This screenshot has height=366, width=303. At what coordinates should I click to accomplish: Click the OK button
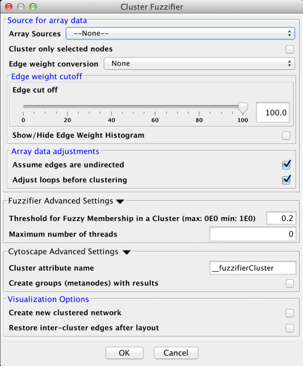click(124, 353)
